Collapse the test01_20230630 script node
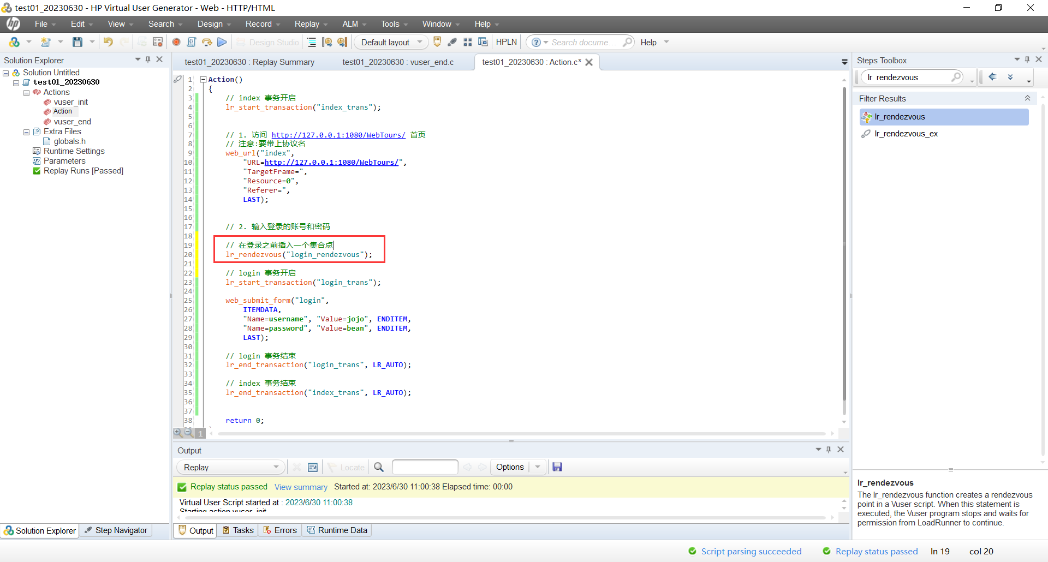 [16, 82]
